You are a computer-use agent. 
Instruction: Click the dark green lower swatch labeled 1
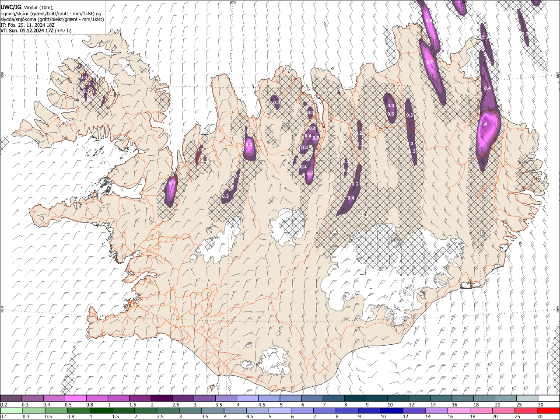tap(101, 410)
